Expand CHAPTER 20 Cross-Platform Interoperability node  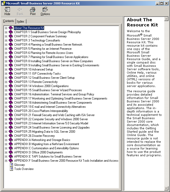6,111
